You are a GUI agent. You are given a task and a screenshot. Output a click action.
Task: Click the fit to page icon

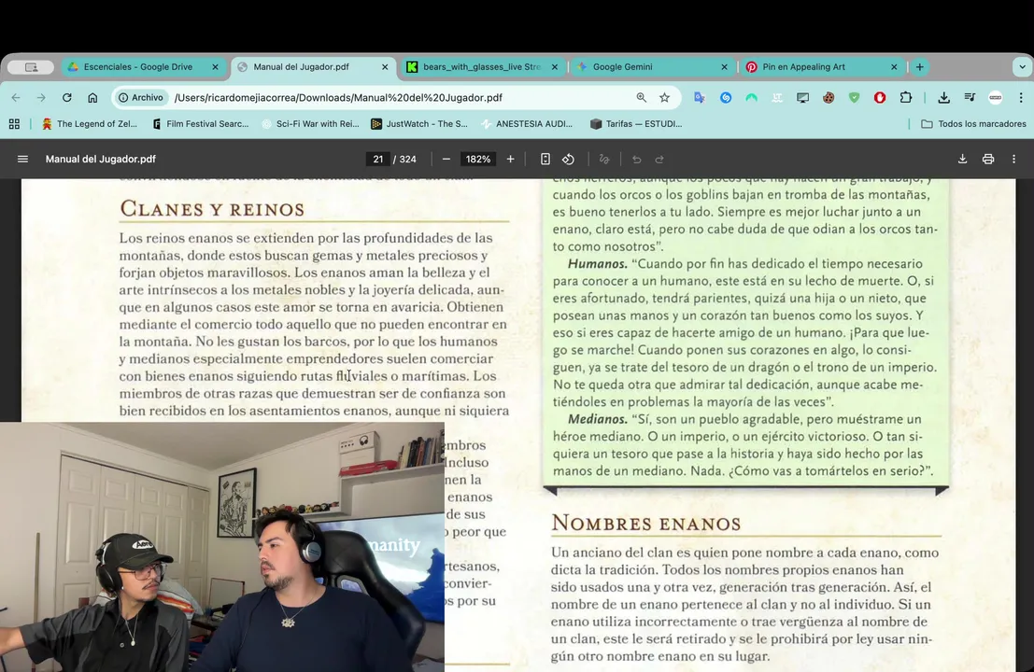click(x=545, y=159)
